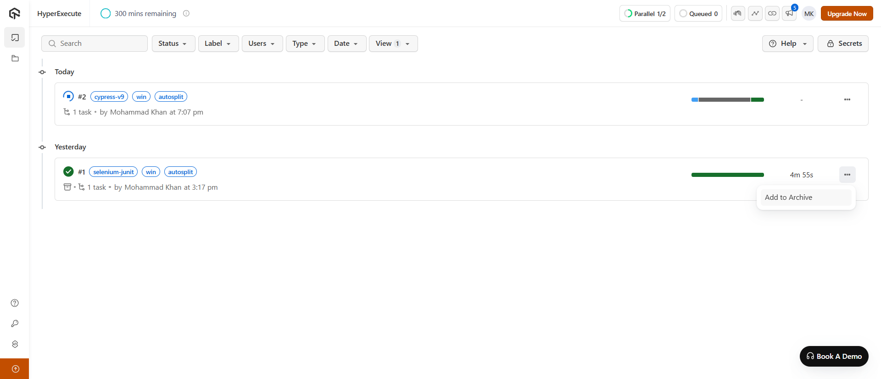Open the Type filter dropdown

305,44
